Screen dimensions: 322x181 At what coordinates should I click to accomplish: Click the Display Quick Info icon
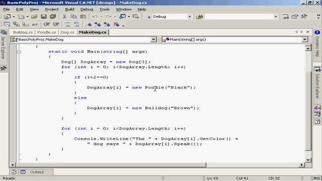coord(26,25)
